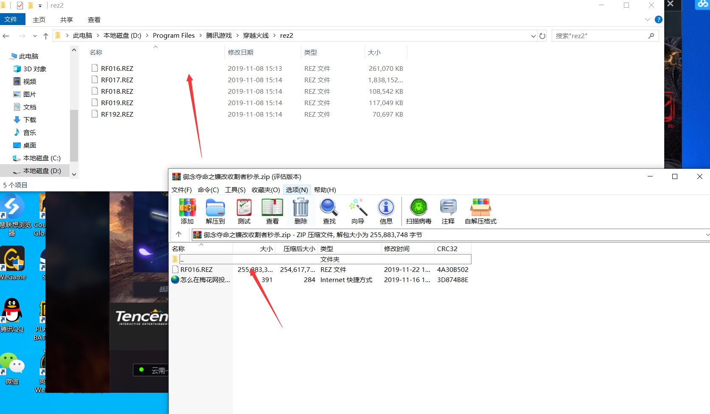Click the rez2 search input field
The width and height of the screenshot is (710, 414).
tap(601, 36)
